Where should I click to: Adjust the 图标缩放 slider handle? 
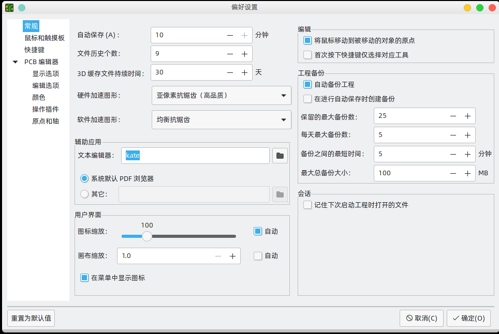pyautogui.click(x=146, y=236)
